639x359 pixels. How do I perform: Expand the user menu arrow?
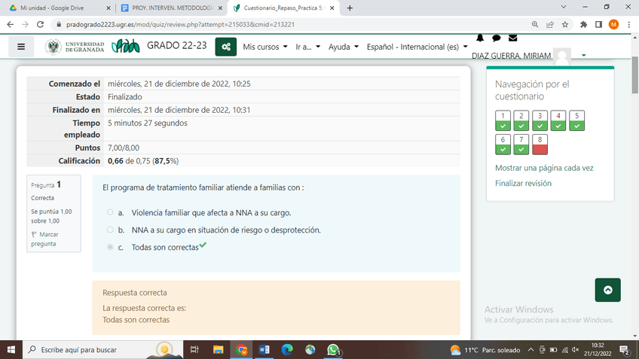[583, 56]
